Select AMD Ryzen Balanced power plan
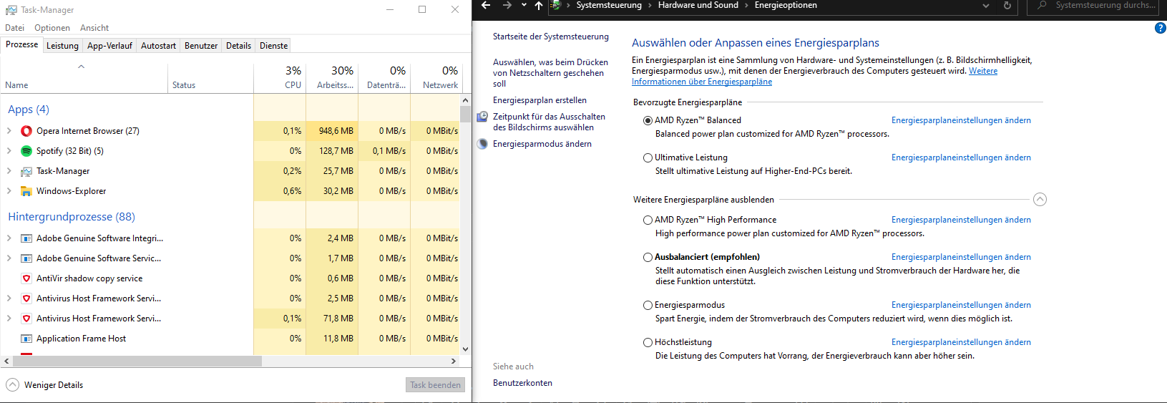This screenshot has height=403, width=1167. pos(648,120)
